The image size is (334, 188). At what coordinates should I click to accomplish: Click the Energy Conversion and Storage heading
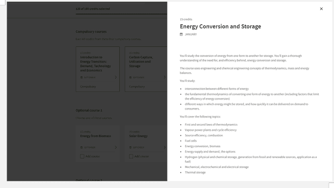coord(220,27)
